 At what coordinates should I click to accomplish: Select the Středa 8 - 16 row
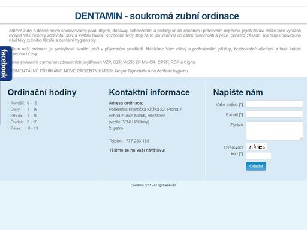coord(23,116)
